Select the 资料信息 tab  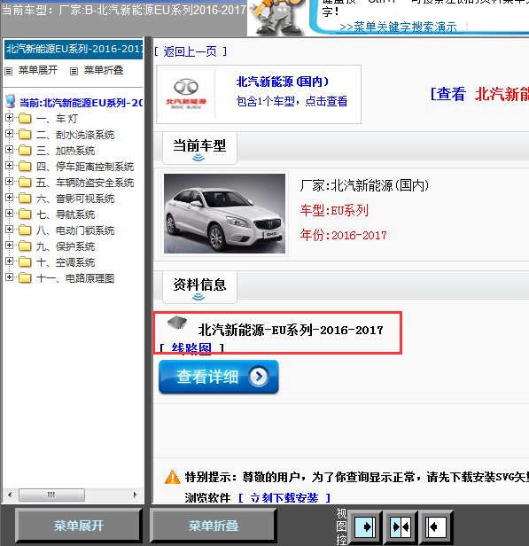tap(199, 287)
